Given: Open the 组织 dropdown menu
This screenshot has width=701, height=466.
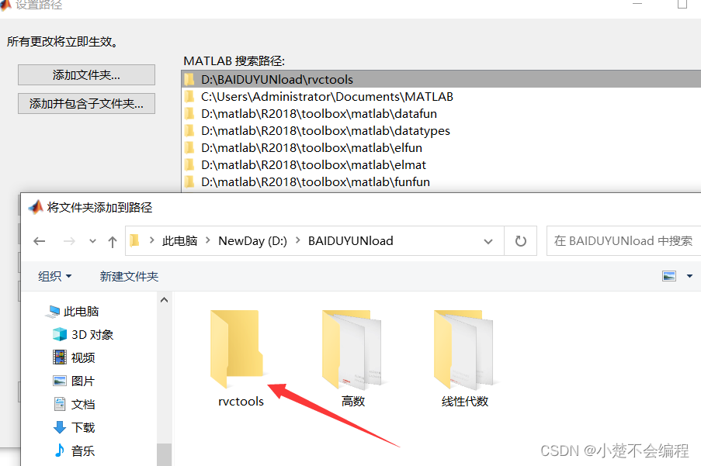Looking at the screenshot, I should point(54,276).
